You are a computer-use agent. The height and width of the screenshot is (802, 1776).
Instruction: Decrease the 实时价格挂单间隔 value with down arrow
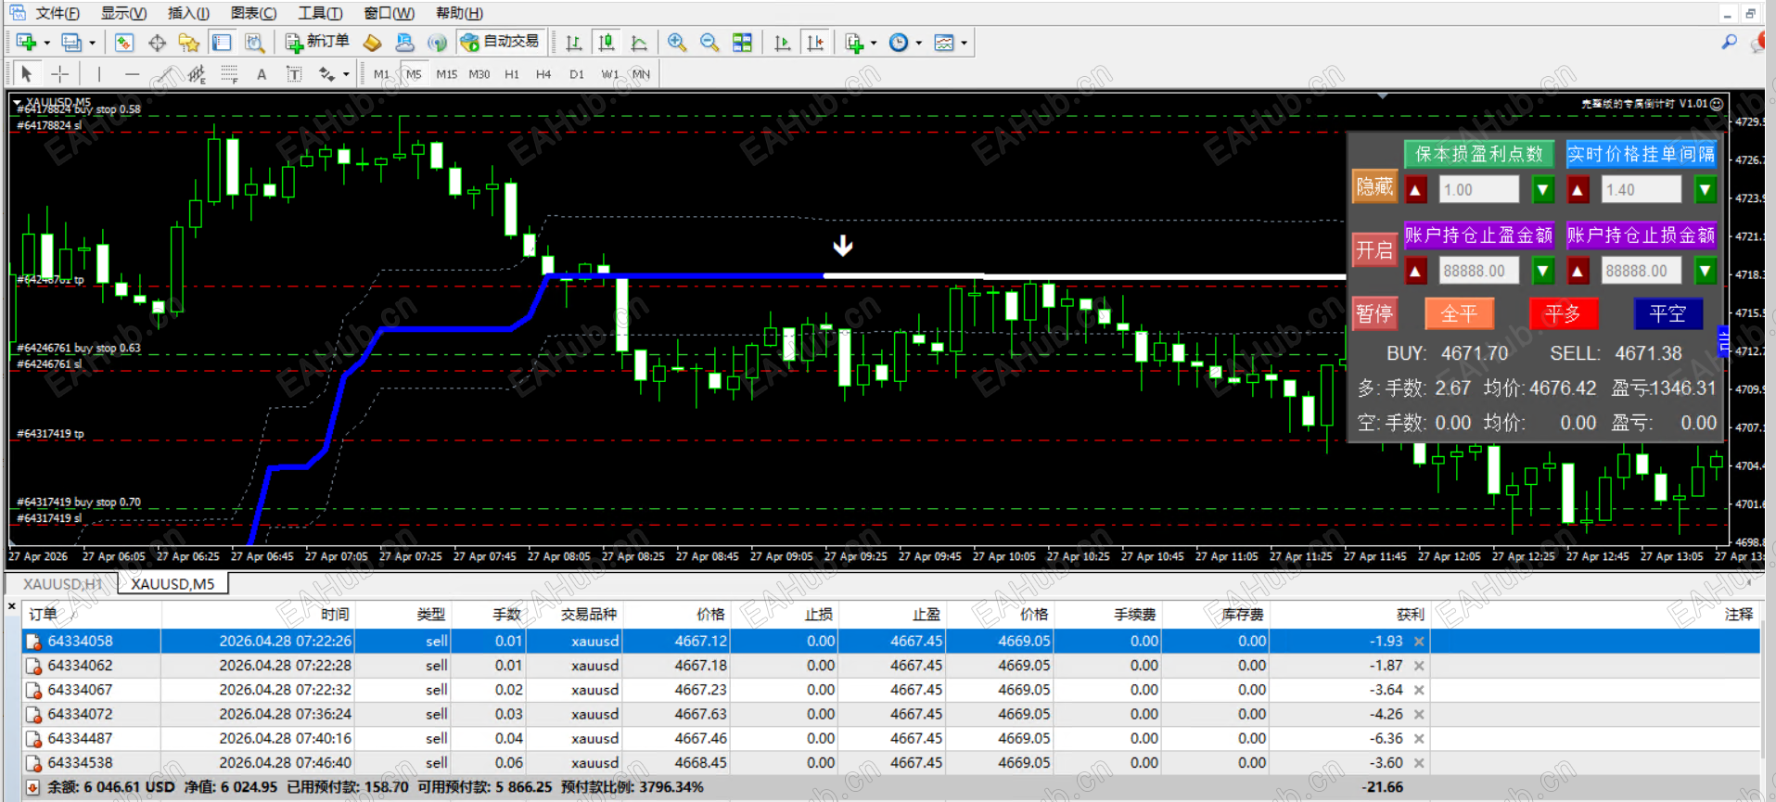pos(1705,190)
